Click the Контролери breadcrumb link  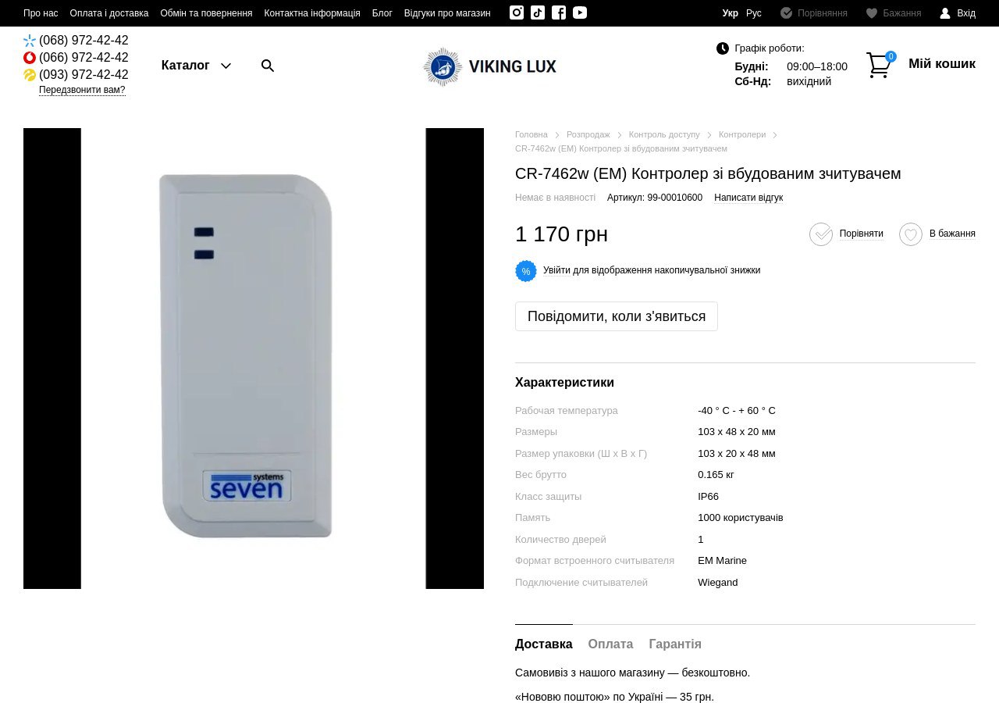coord(742,135)
